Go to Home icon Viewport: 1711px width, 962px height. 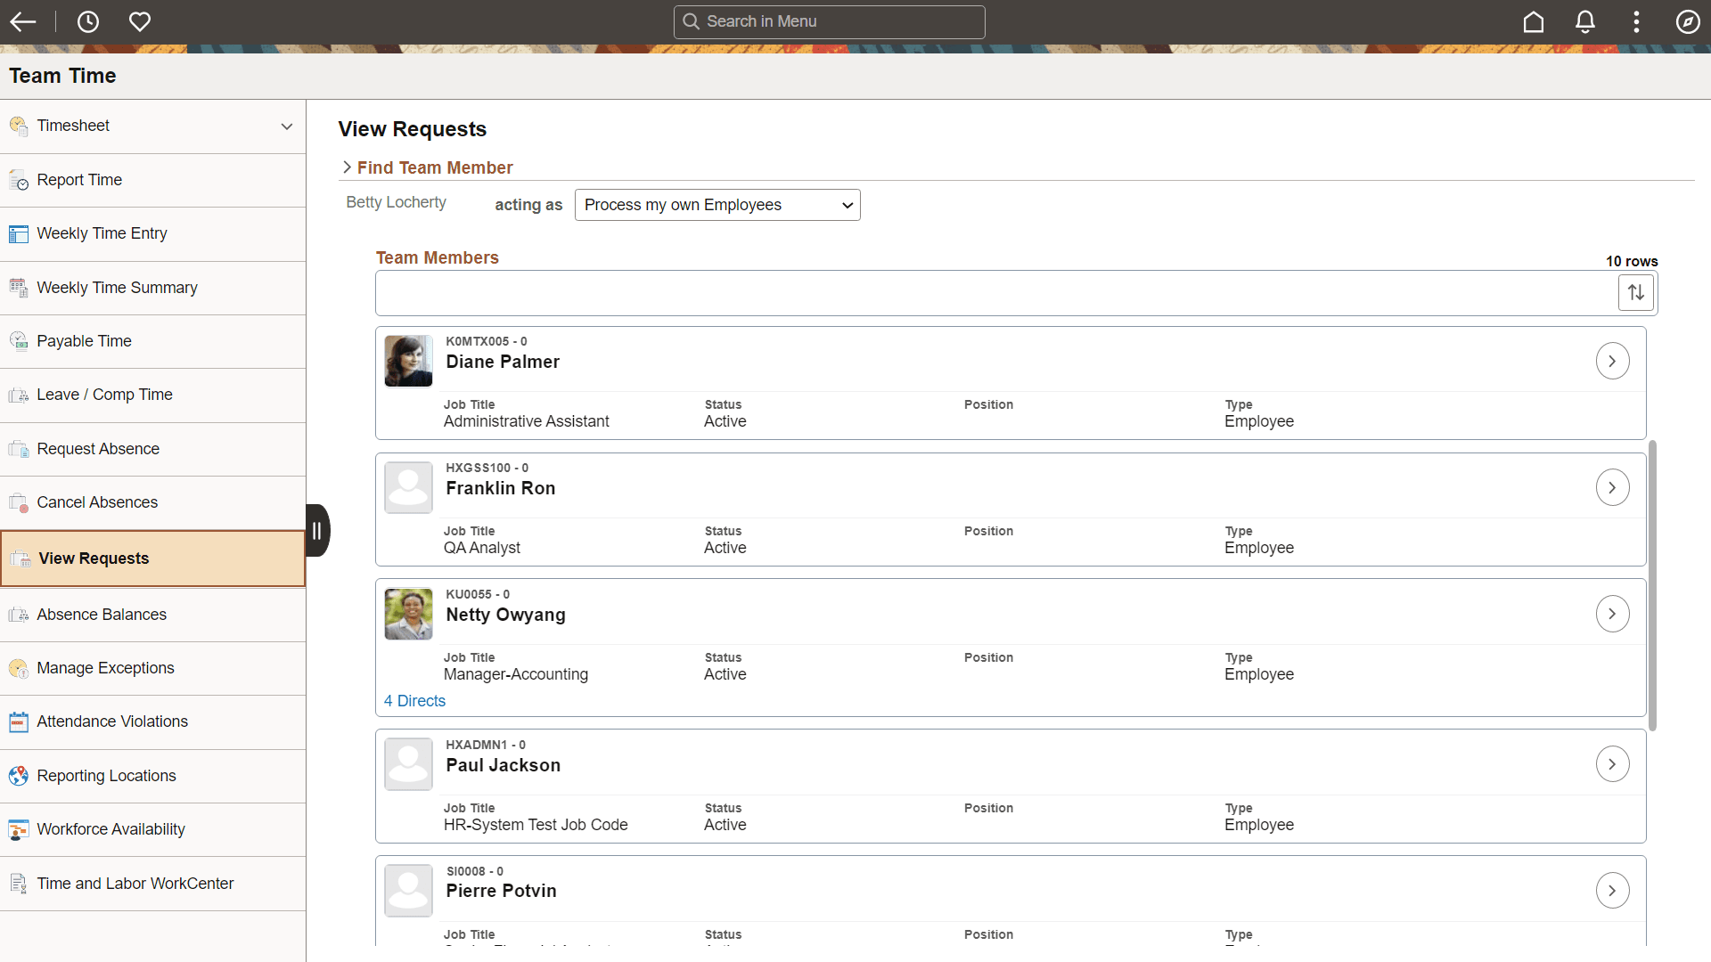coord(1533,21)
